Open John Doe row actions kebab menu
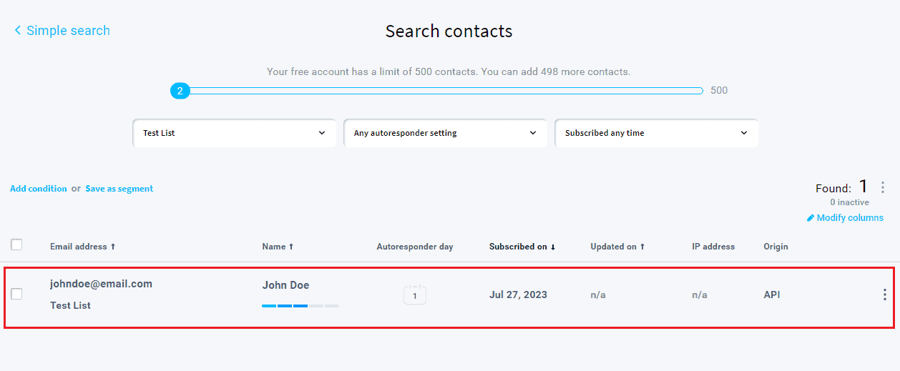 click(884, 295)
